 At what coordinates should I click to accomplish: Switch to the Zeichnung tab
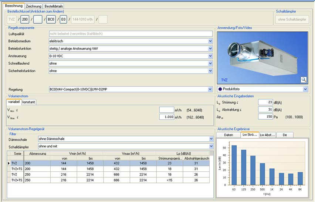click(x=33, y=6)
